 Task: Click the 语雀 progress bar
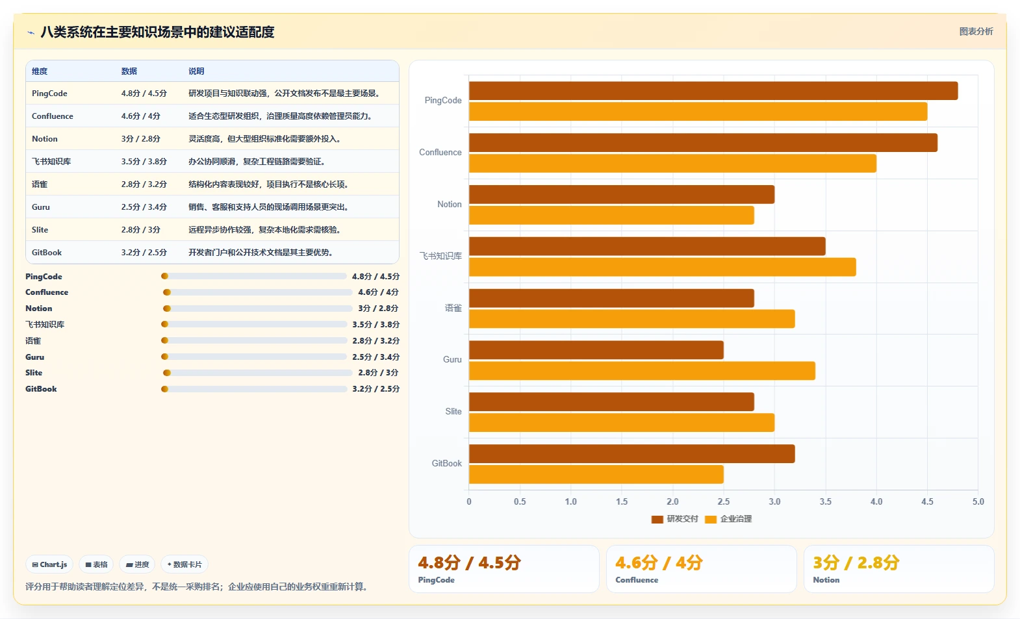click(254, 340)
